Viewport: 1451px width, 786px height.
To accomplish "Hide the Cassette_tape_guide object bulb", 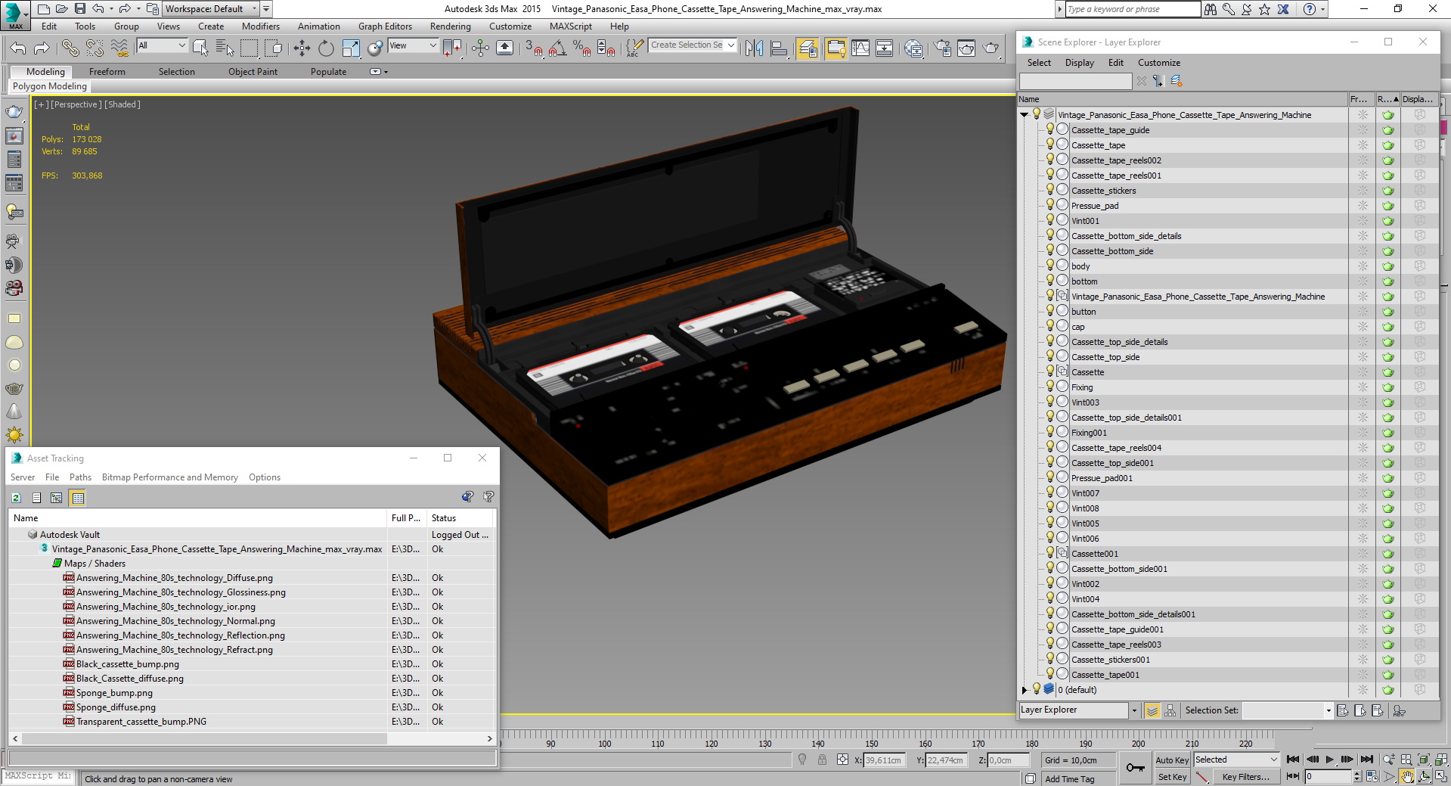I will coord(1049,129).
